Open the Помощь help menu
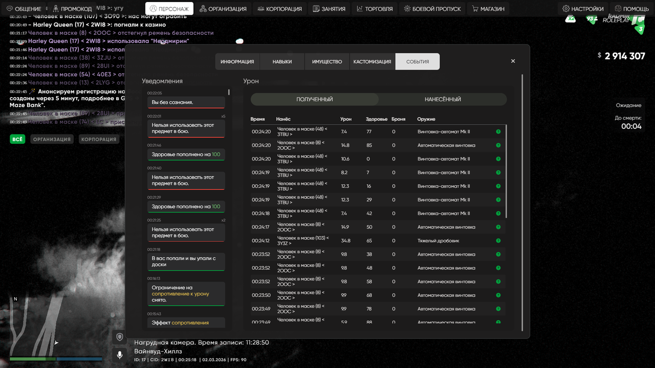The image size is (655, 368). click(x=632, y=9)
